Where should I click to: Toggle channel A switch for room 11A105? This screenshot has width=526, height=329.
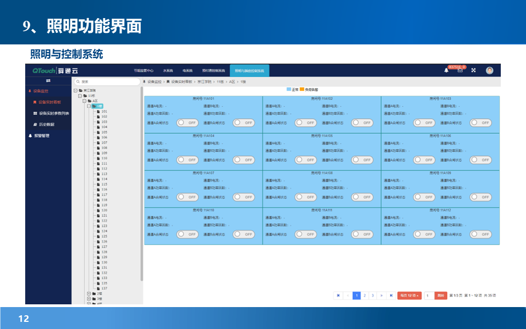pyautogui.click(x=306, y=160)
